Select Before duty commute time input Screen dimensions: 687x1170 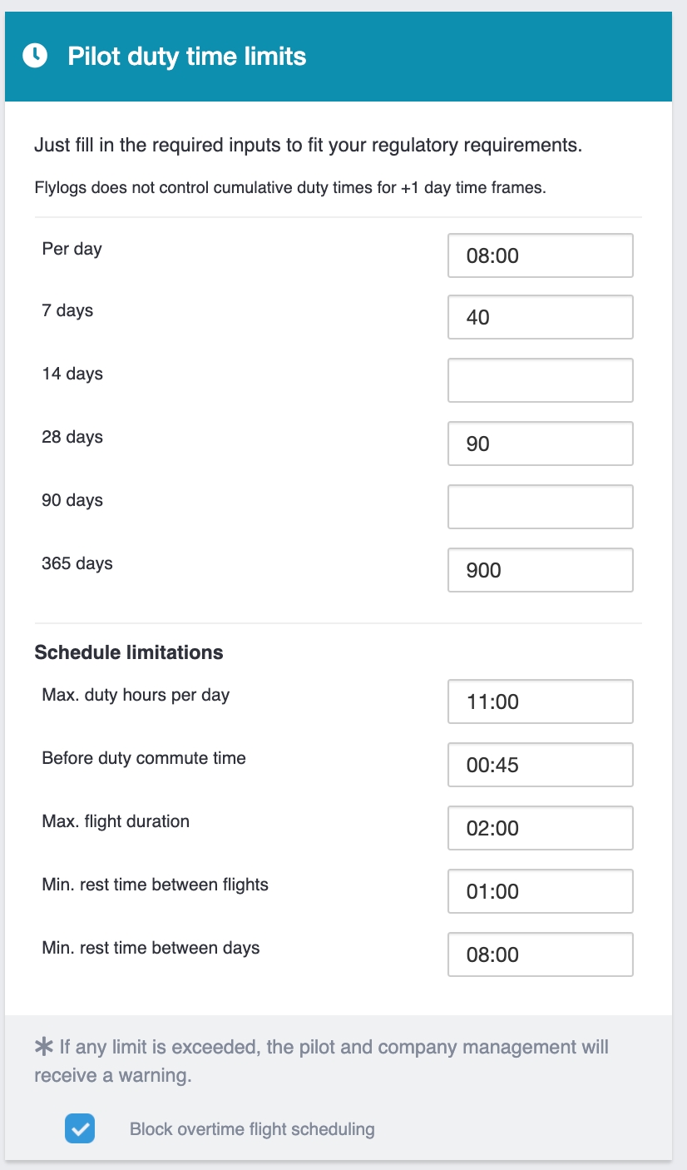(540, 765)
